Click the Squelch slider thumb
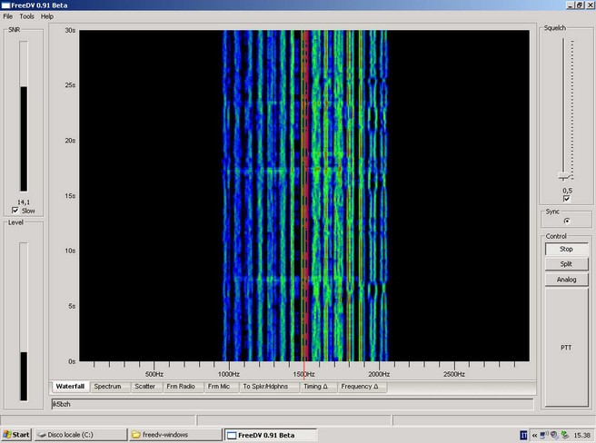Viewport: 596px width, 443px height. click(564, 176)
